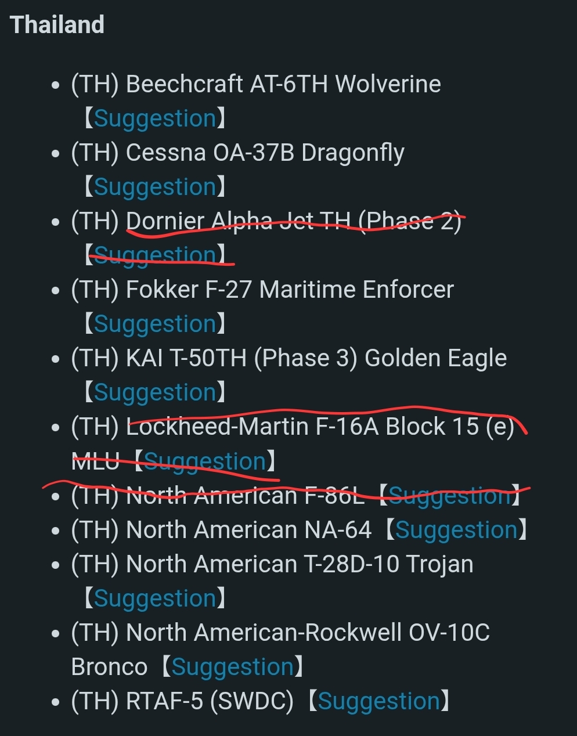This screenshot has height=736, width=577.
Task: Click the crossed-out Dornier Alpha Jet TH text
Action: click(294, 221)
